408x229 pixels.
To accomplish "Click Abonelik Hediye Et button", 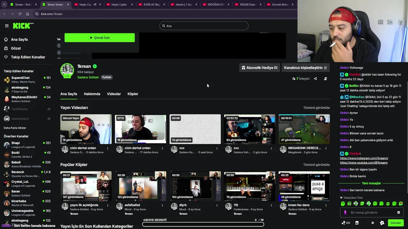I will 259,68.
